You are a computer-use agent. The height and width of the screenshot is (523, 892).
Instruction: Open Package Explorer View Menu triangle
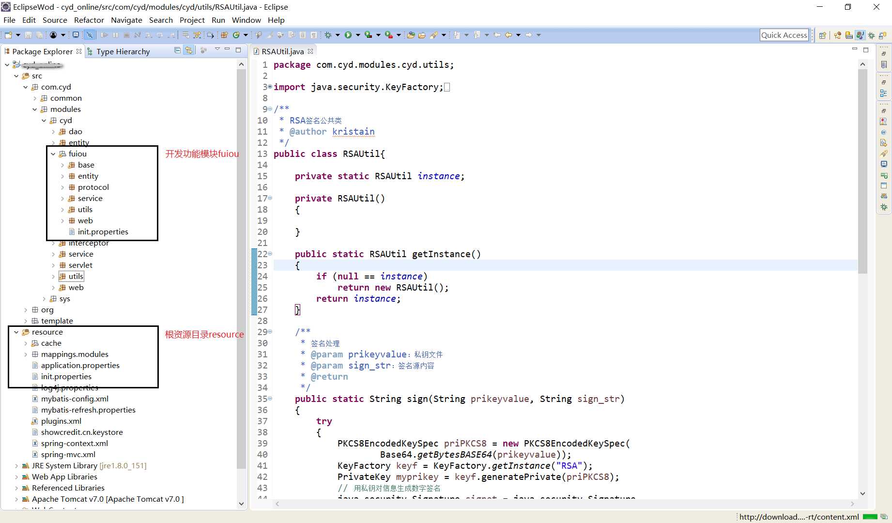pyautogui.click(x=217, y=49)
